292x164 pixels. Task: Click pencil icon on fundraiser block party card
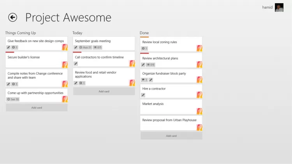pos(151,80)
